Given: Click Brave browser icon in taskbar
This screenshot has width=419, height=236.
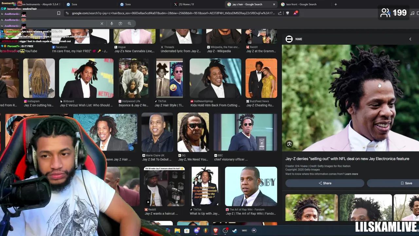Looking at the screenshot, I should [x=215, y=230].
